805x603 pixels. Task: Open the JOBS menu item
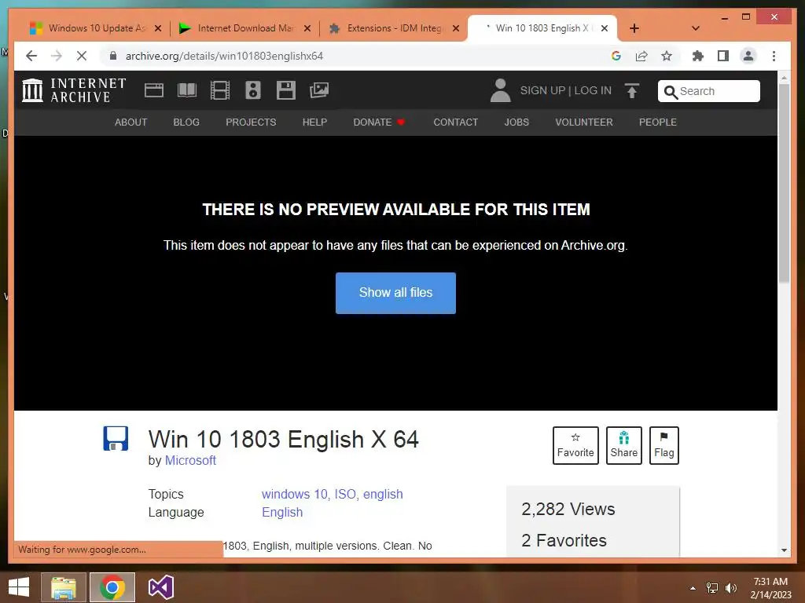tap(516, 122)
